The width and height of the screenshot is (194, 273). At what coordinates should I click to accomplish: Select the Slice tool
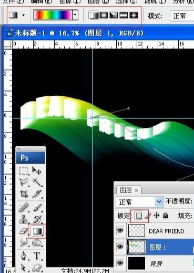coord(37,194)
